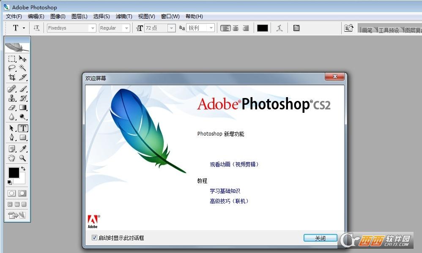The height and width of the screenshot is (253, 422).
Task: Toggle the Character and Paragraph palettes
Action: (x=296, y=28)
